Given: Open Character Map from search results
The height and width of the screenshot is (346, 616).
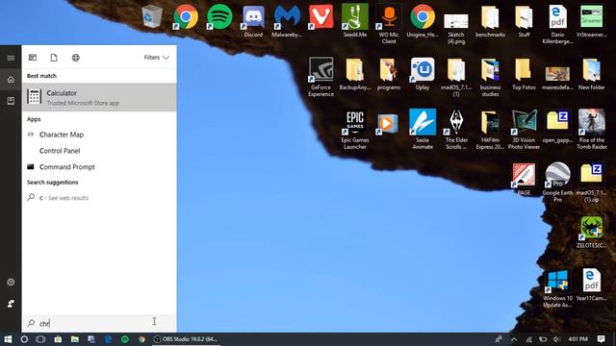Looking at the screenshot, I should (99, 135).
